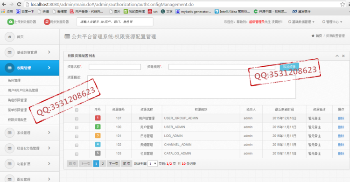Click the 功能扩展 sidebar icon
The image size is (350, 182).
tap(10, 164)
